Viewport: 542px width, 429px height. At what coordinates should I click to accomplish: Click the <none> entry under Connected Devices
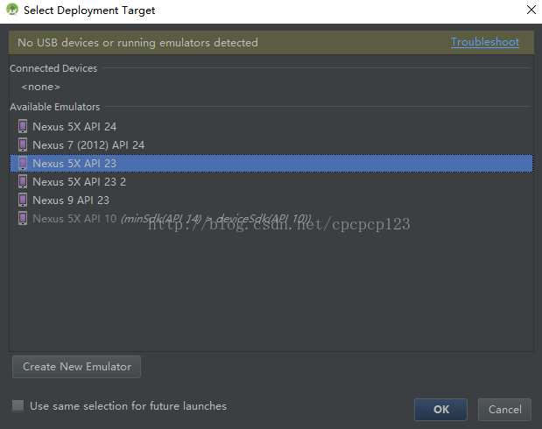click(x=41, y=87)
